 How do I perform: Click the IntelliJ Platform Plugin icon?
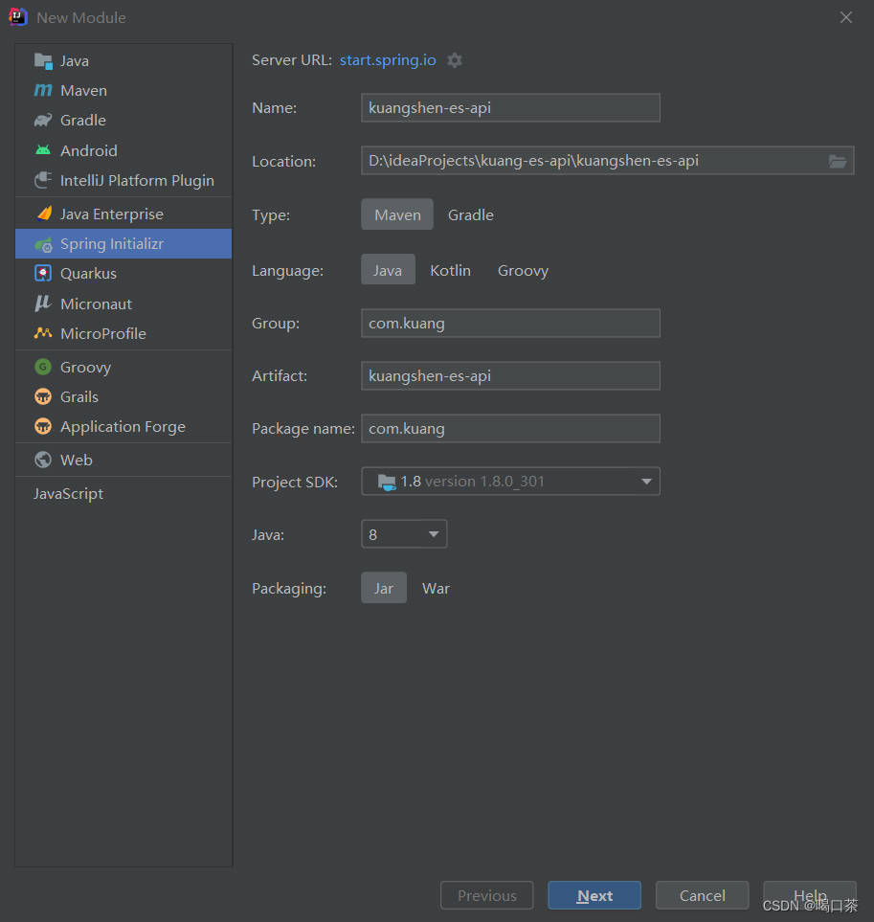click(x=43, y=180)
